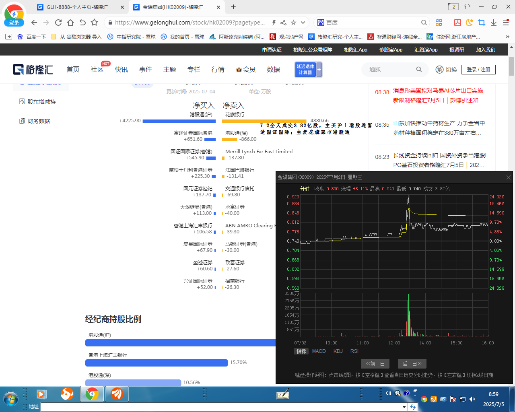
Task: Select 分时 chart mode
Action: coord(305,189)
